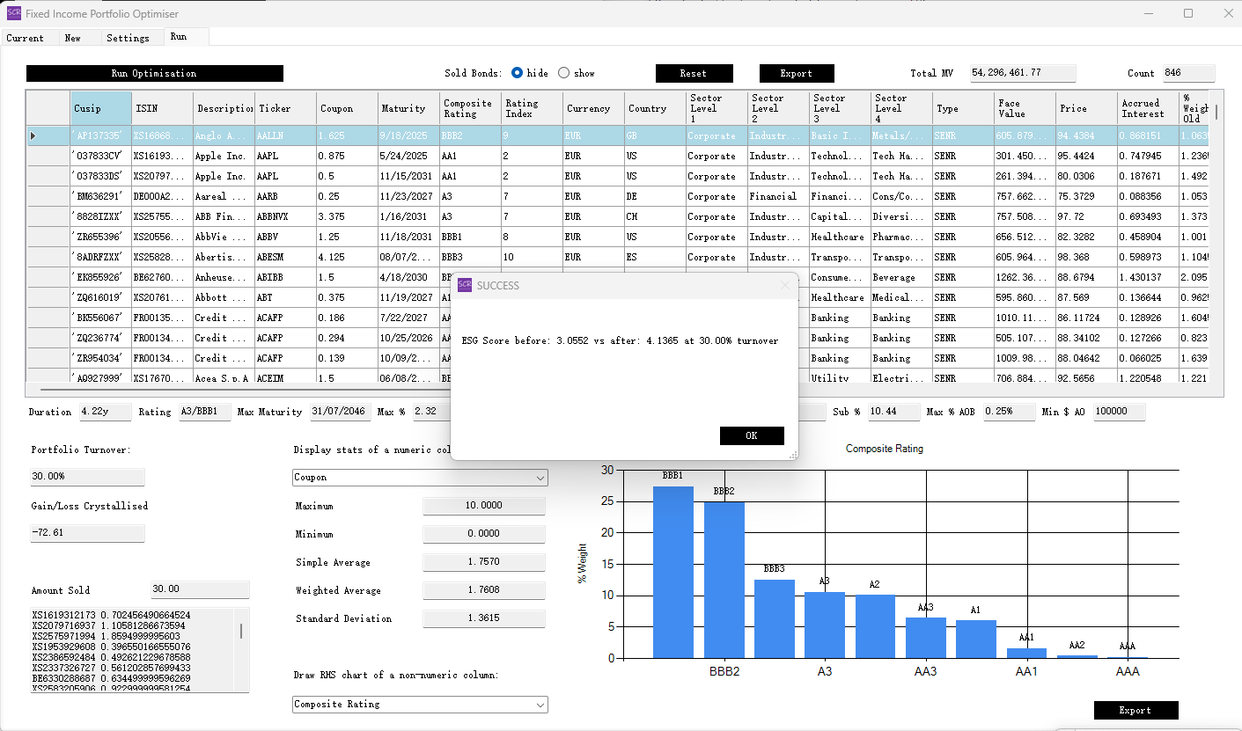
Task: Click the Export button next to Reset
Action: [x=796, y=74]
